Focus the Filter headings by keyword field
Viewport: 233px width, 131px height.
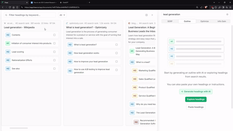pyautogui.click(x=30, y=15)
